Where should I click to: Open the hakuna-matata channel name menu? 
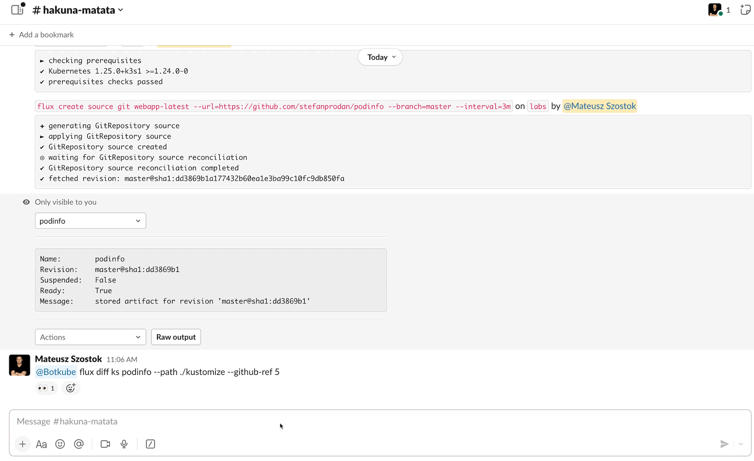pyautogui.click(x=79, y=10)
